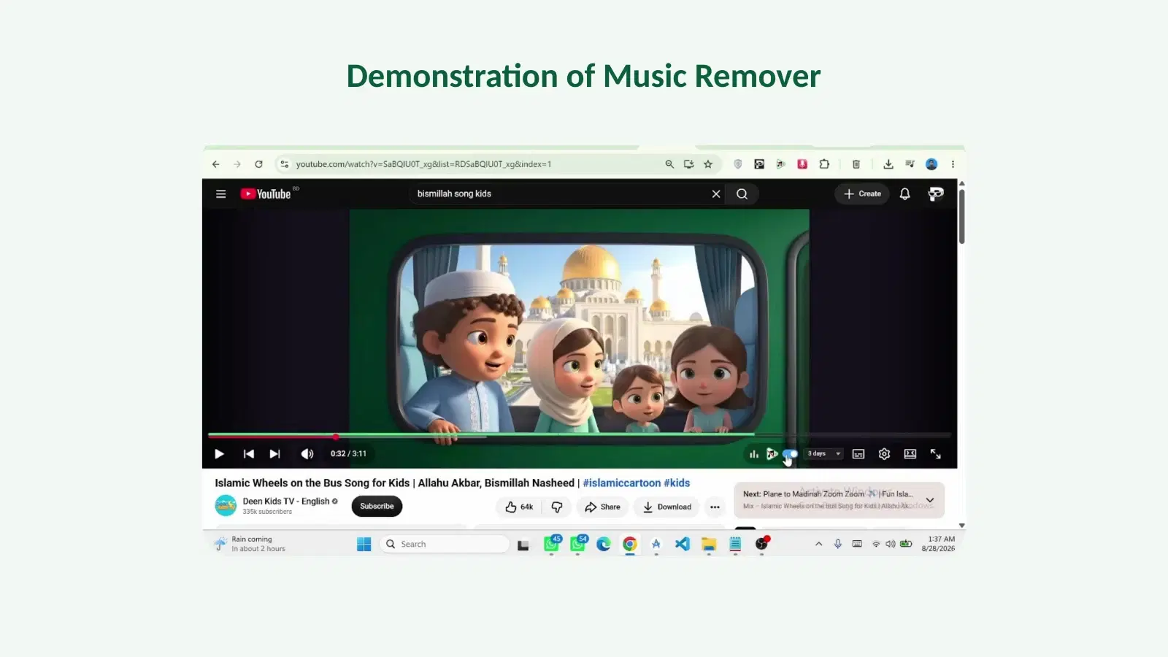Image resolution: width=1168 pixels, height=657 pixels.
Task: Open browser Downloads
Action: [888, 164]
